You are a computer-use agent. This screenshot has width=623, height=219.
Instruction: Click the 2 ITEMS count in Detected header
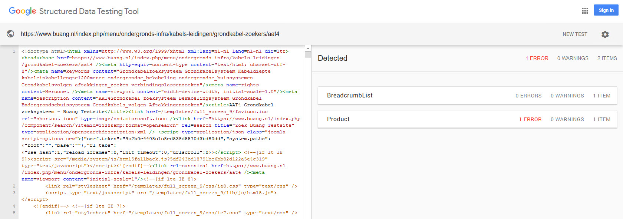click(607, 58)
